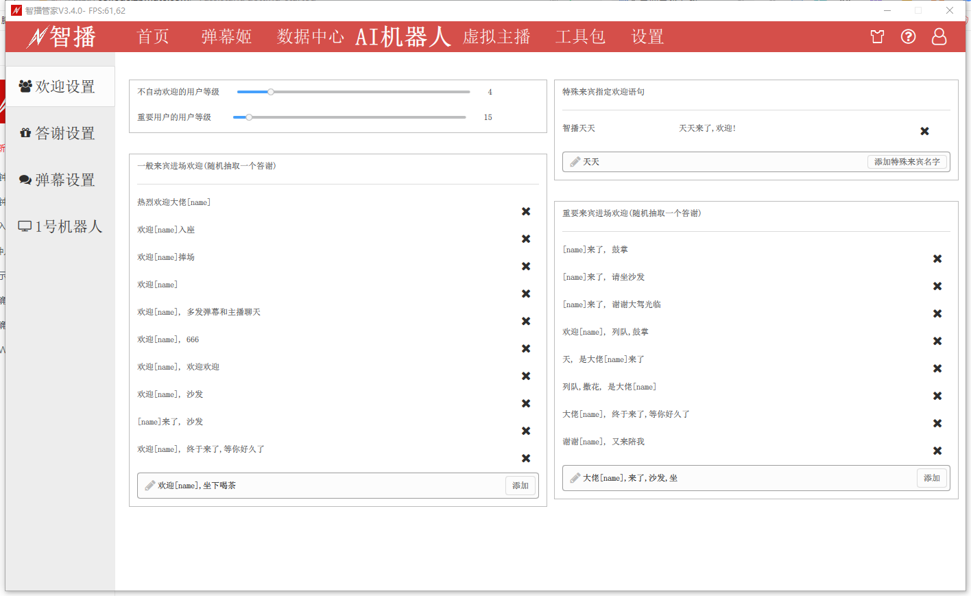Delete special guest 智播天天 entry
The image size is (971, 596).
tap(924, 131)
